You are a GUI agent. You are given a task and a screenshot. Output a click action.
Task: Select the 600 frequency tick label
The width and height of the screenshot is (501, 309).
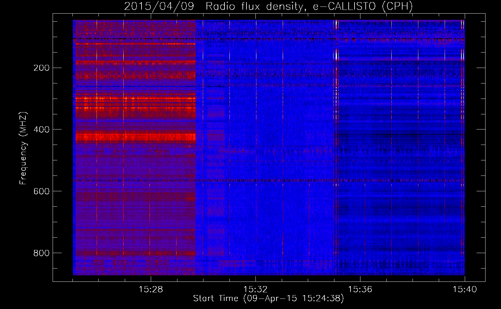(x=41, y=191)
